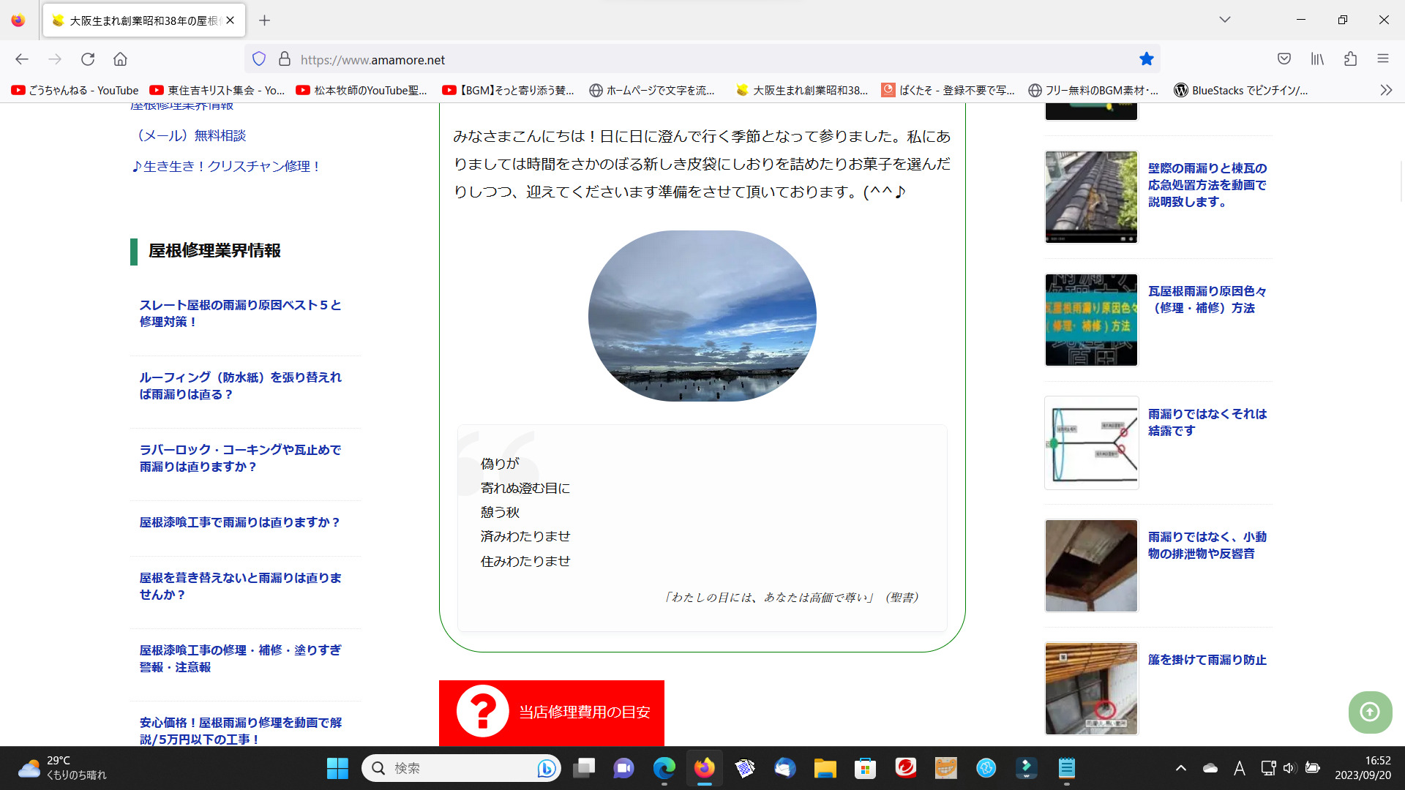The image size is (1405, 790).
Task: Open the weather widget 29°C
Action: click(x=62, y=768)
